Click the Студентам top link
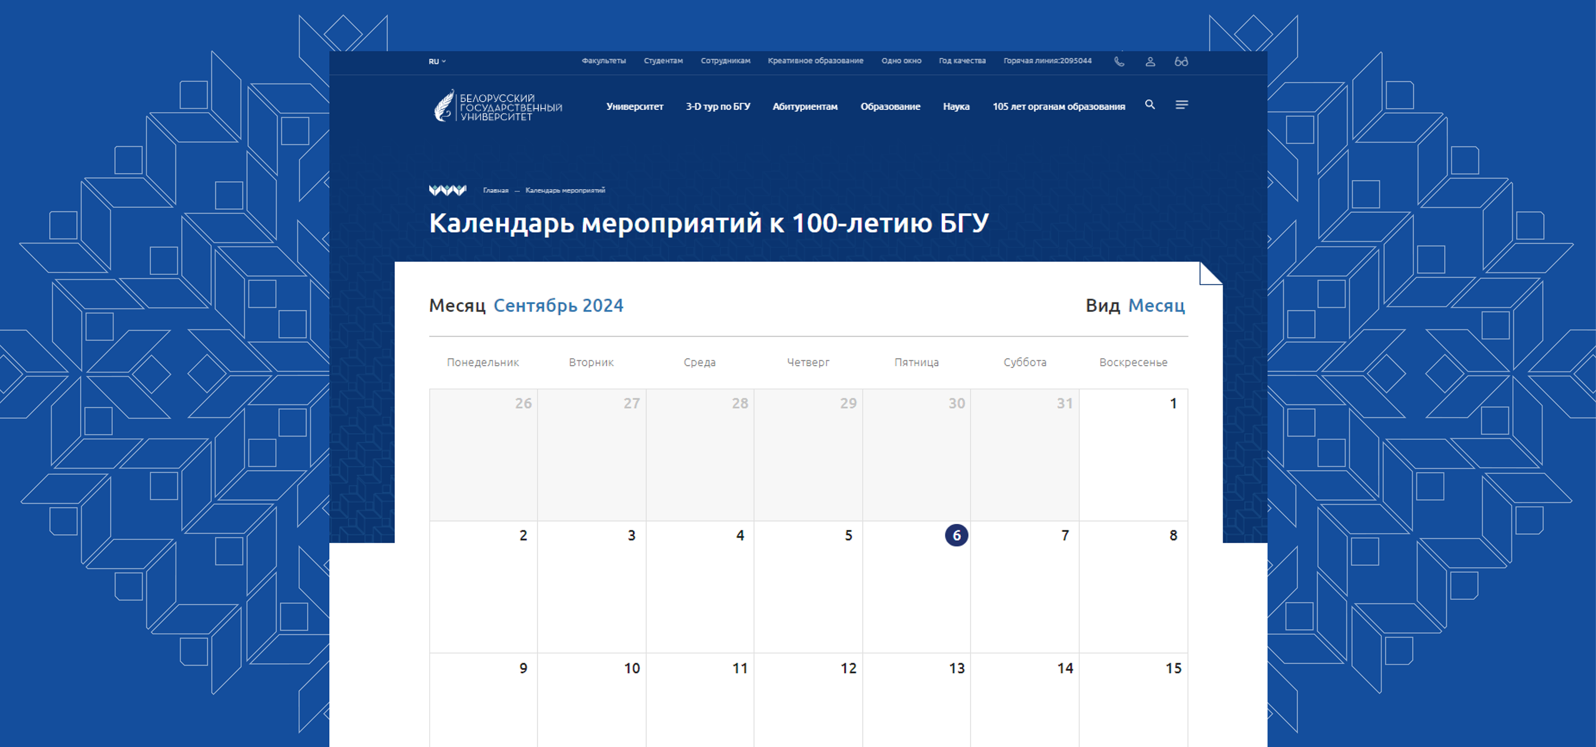The image size is (1596, 747). (663, 61)
